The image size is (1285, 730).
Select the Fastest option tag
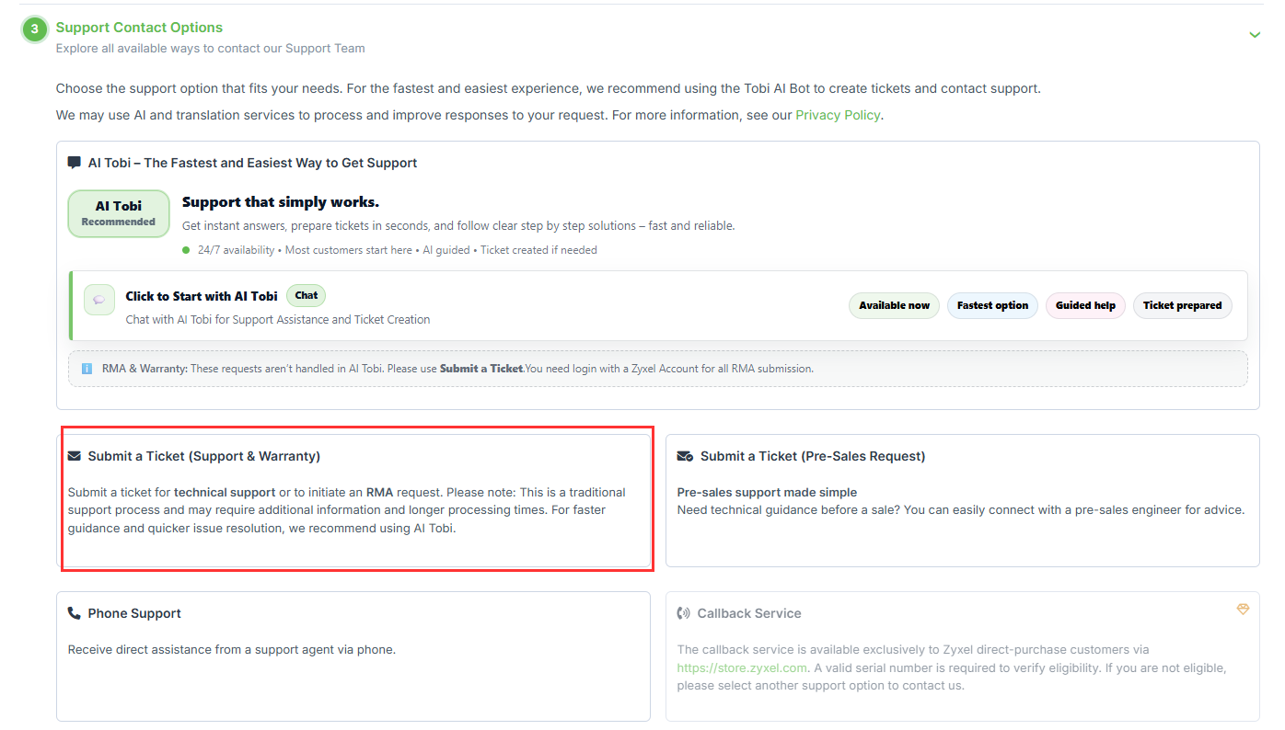tap(992, 305)
